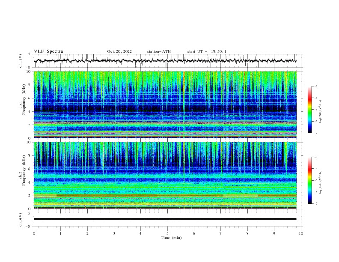Click the "start UT = 18:50:1" text
Image resolution: width=339 pixels, height=262 pixels.
(207, 51)
